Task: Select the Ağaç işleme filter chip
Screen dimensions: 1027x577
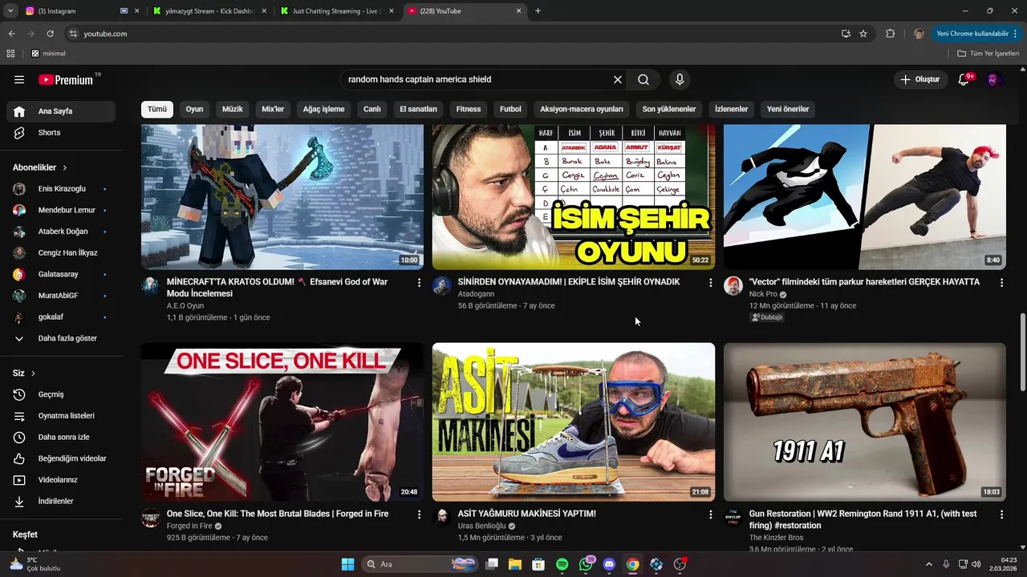Action: coord(323,109)
